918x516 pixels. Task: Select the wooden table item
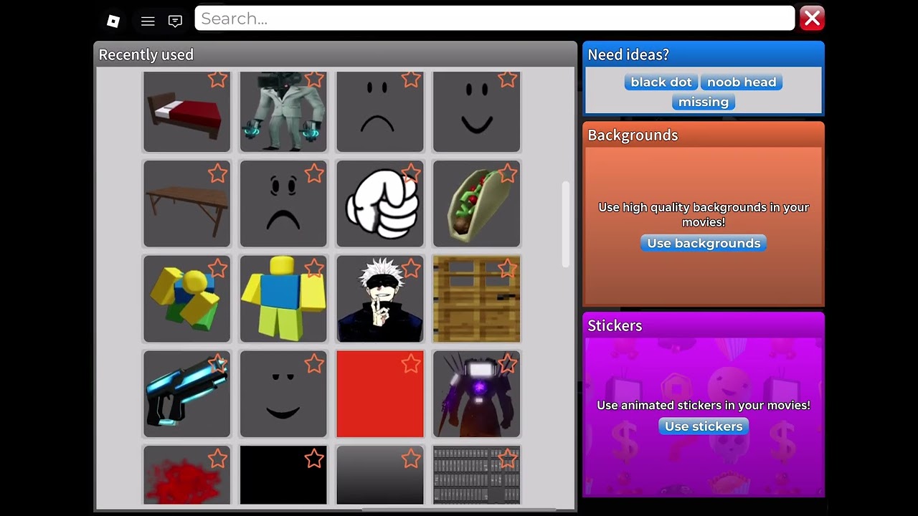(187, 204)
